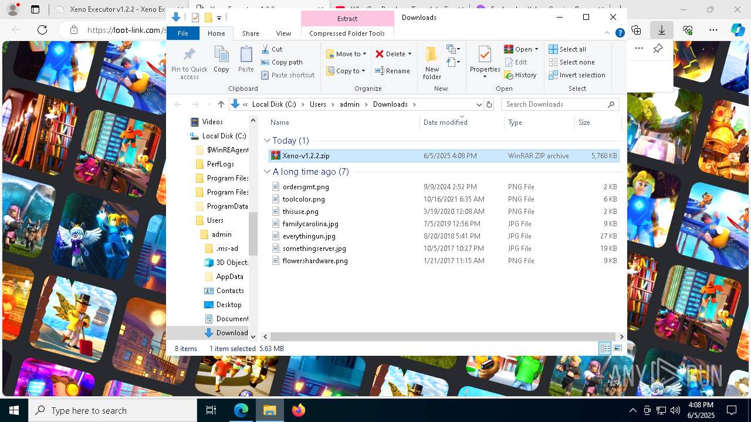Switch to large icons view layout
Screen dimensions: 751x422
(617, 348)
